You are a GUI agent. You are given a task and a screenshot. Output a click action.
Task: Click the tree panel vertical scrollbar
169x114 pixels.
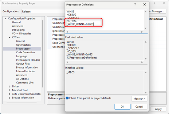43,53
